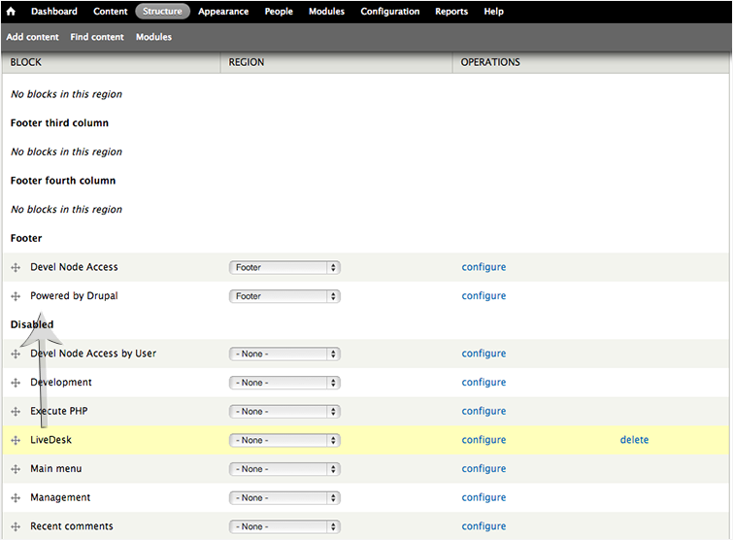The width and height of the screenshot is (733, 540).
Task: Click drag handle beside Management block
Action: click(x=16, y=498)
